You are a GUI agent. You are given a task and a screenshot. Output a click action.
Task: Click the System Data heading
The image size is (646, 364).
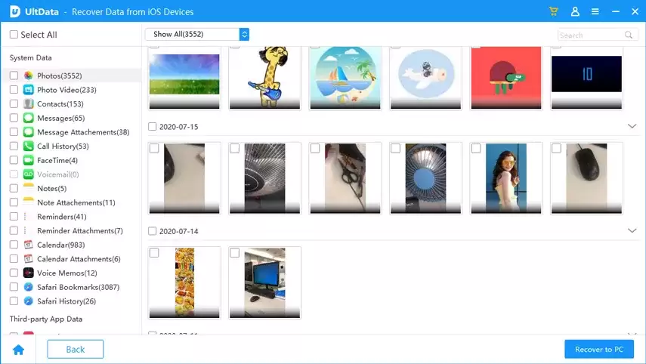pos(30,57)
